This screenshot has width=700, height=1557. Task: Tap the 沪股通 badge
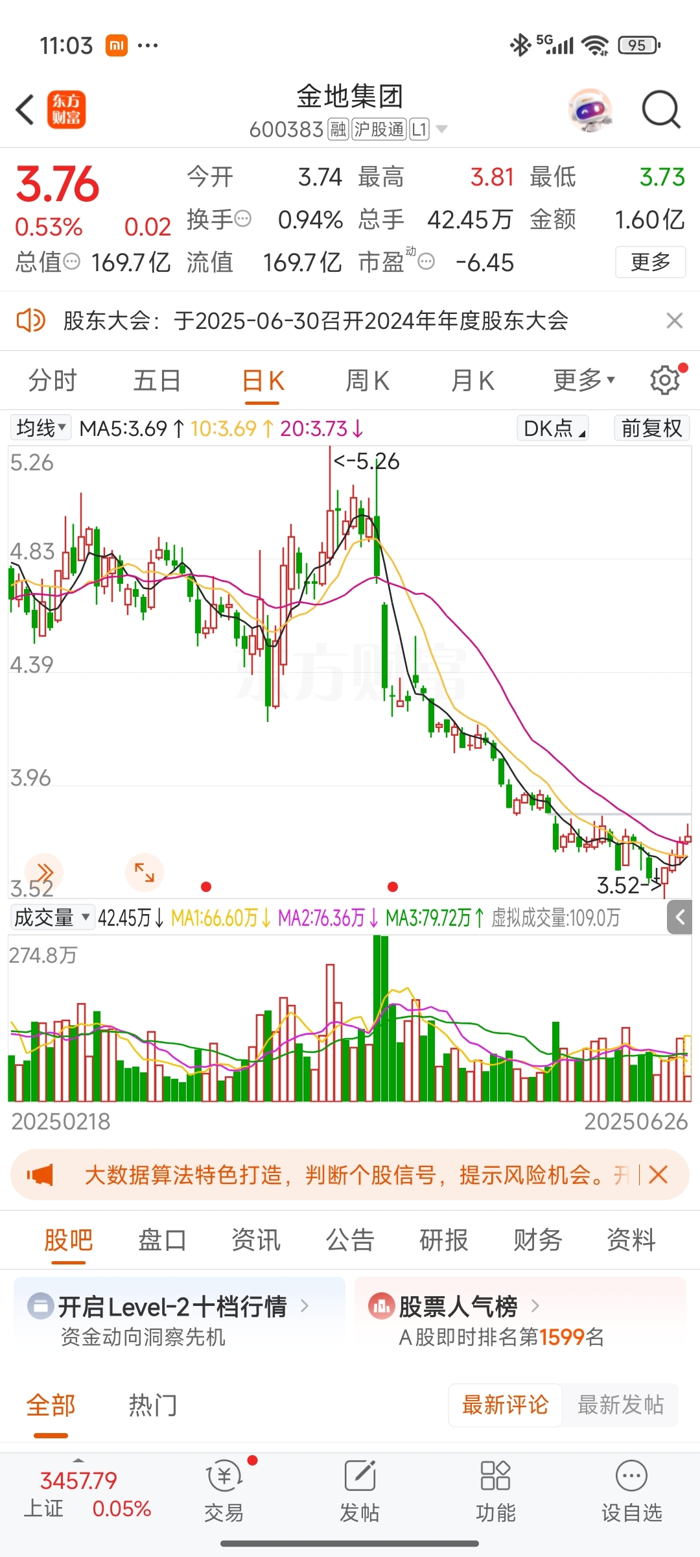[379, 129]
